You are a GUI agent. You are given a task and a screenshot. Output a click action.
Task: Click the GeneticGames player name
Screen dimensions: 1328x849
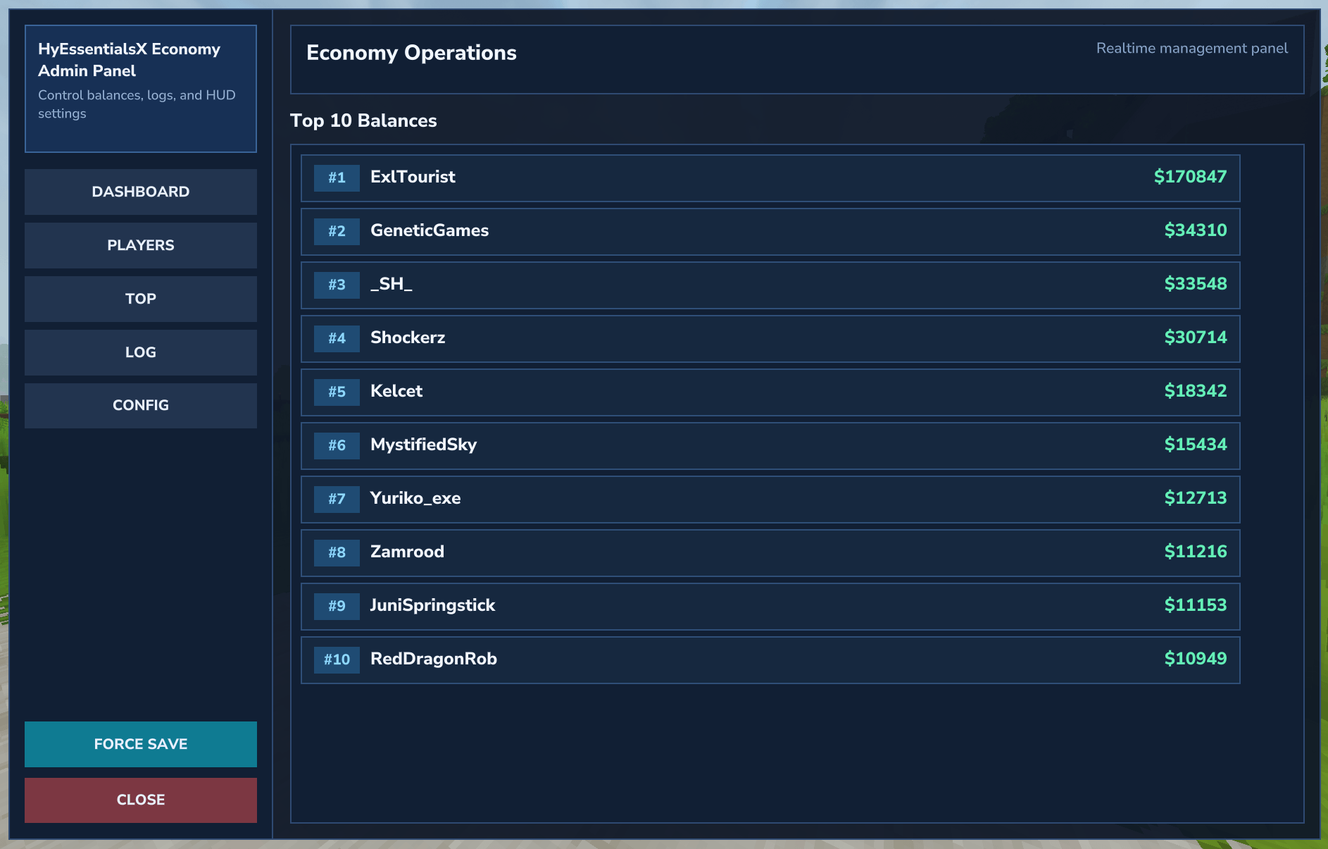pos(430,230)
